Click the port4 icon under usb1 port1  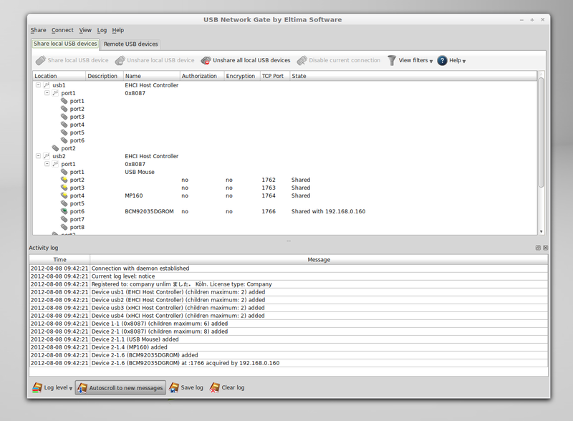click(x=64, y=125)
